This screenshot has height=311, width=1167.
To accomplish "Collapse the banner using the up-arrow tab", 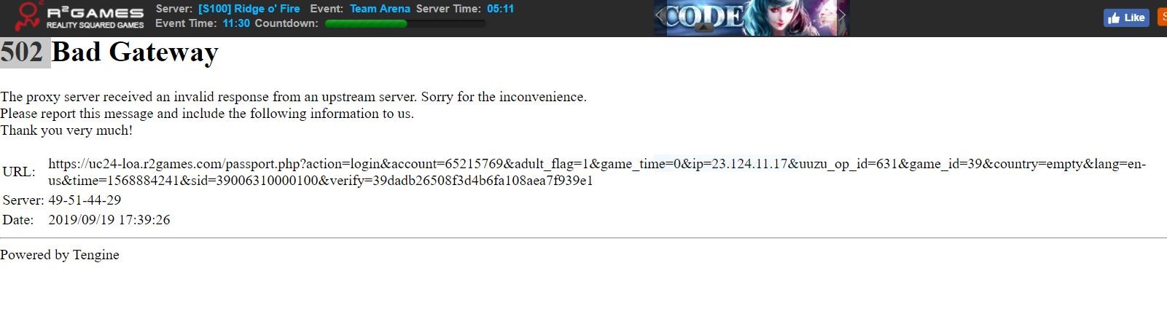I will click(703, 27).
